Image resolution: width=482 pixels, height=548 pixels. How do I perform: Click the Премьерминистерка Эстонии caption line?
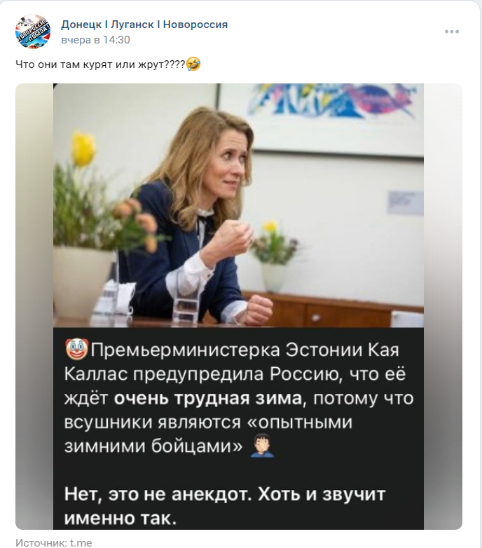tap(232, 350)
